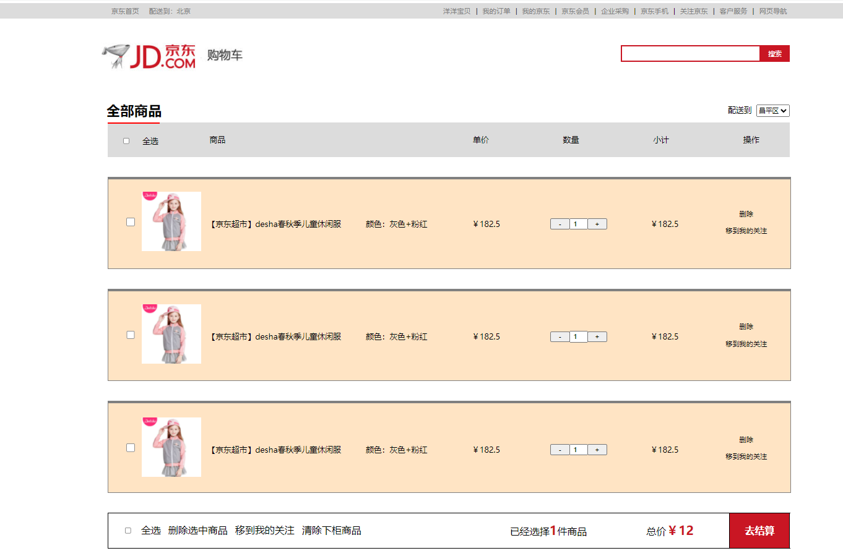
Task: Decrease quantity of the second product
Action: pyautogui.click(x=560, y=337)
